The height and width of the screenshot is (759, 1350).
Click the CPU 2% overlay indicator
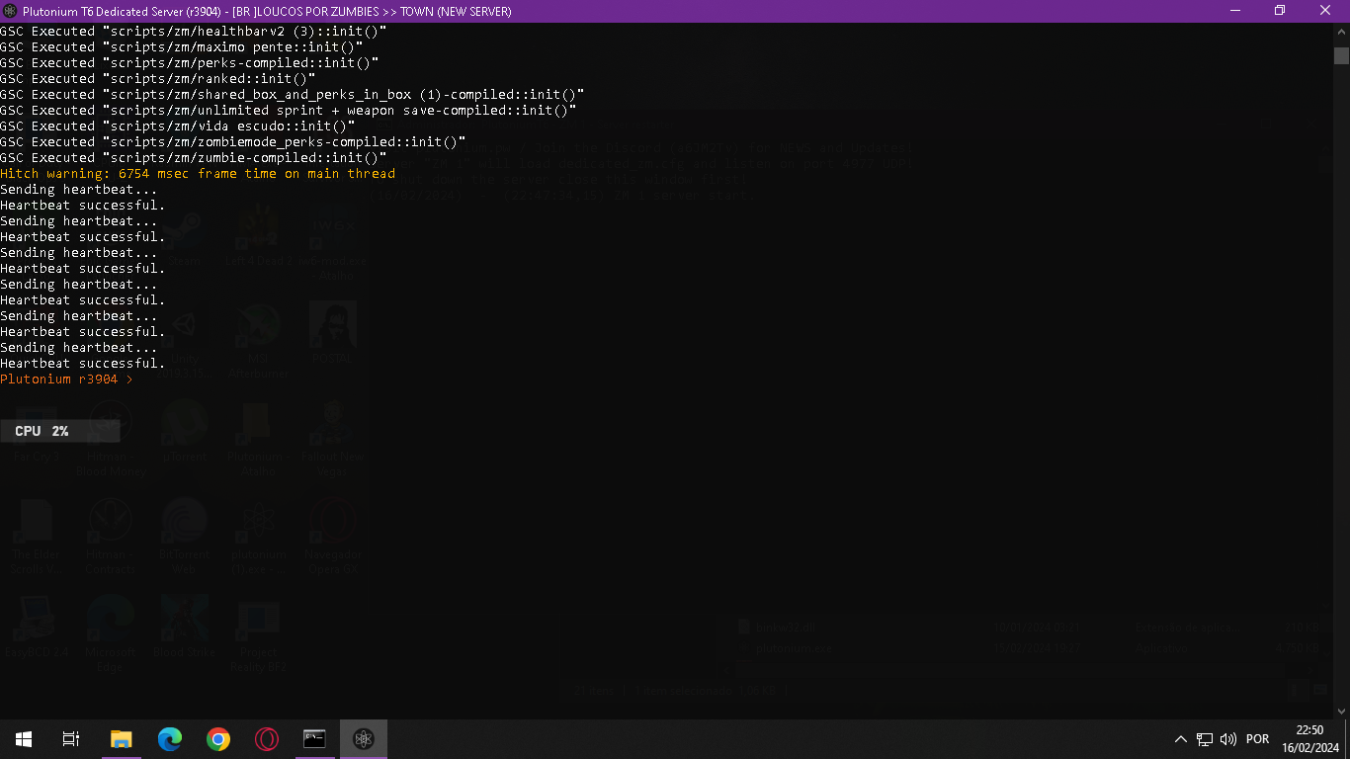(x=60, y=431)
